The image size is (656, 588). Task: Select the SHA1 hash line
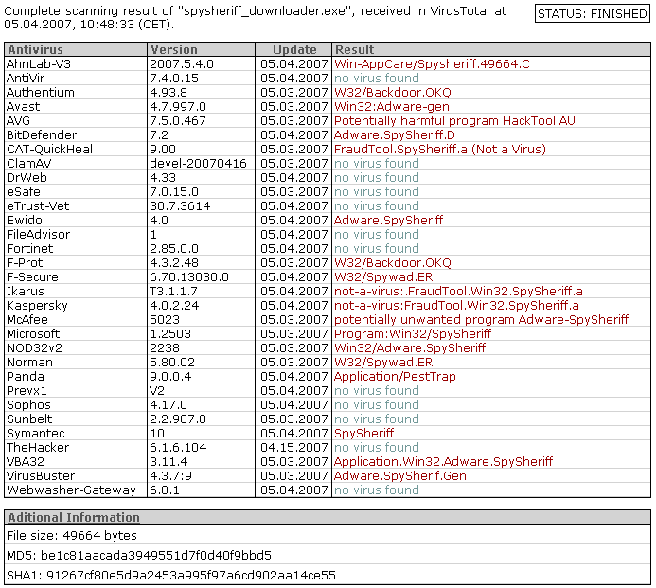[x=171, y=576]
